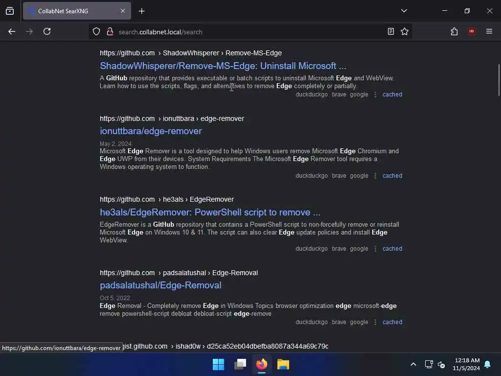Open cached link for padsalatushal result

(x=392, y=322)
